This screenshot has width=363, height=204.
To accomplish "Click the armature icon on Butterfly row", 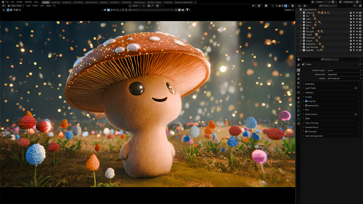I will click(318, 50).
